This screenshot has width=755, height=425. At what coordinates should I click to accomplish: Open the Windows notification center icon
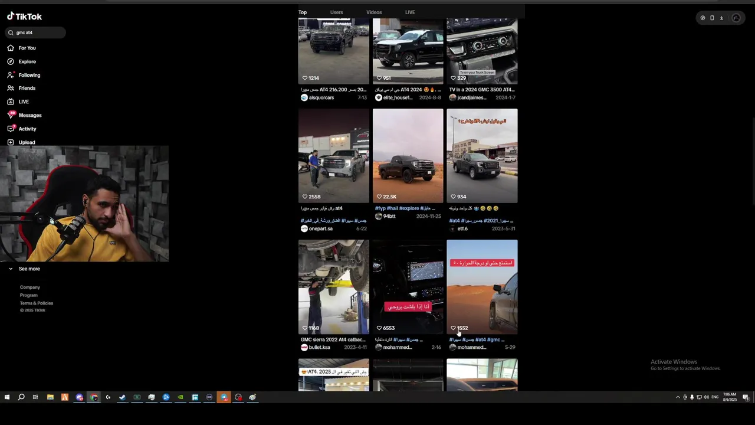point(746,397)
